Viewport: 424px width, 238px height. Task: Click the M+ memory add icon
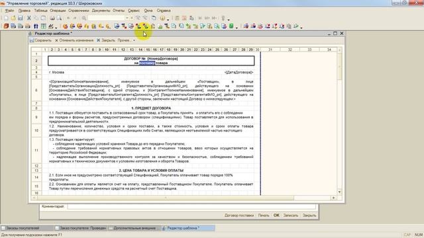pos(207,18)
